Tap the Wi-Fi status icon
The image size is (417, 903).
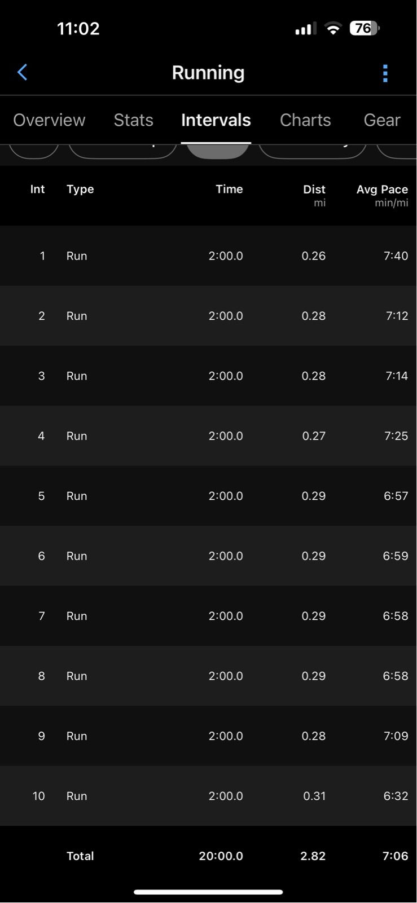[333, 29]
